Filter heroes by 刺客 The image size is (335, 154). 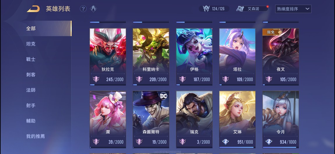[x=31, y=75]
